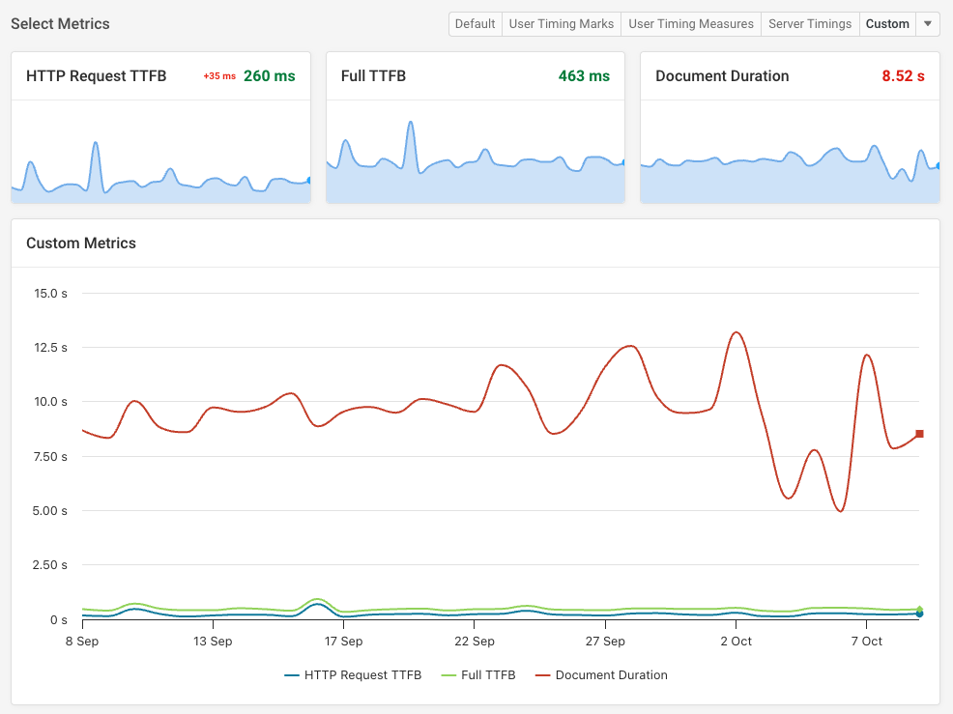Image resolution: width=953 pixels, height=714 pixels.
Task: Switch to User Timing Marks tab
Action: [x=562, y=24]
